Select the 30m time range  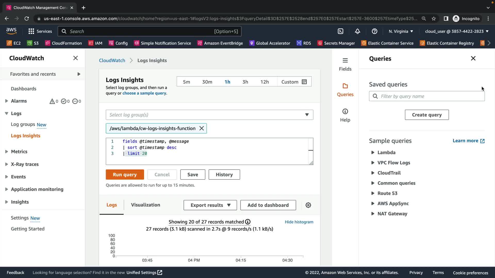pos(207,82)
